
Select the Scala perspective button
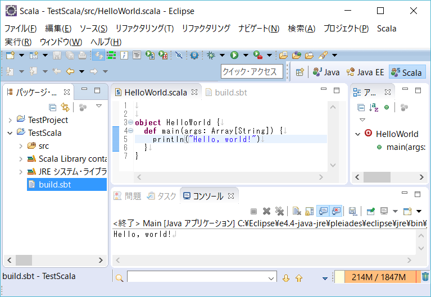coord(407,72)
